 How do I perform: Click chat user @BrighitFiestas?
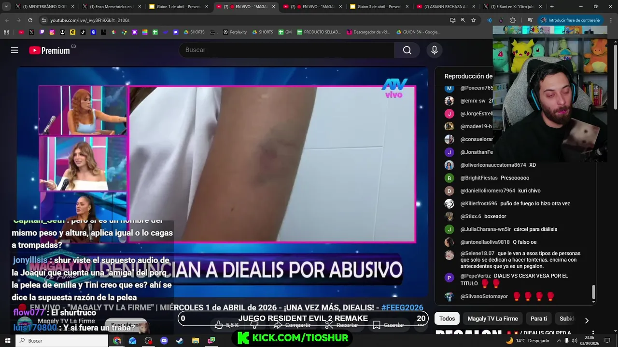(x=478, y=178)
